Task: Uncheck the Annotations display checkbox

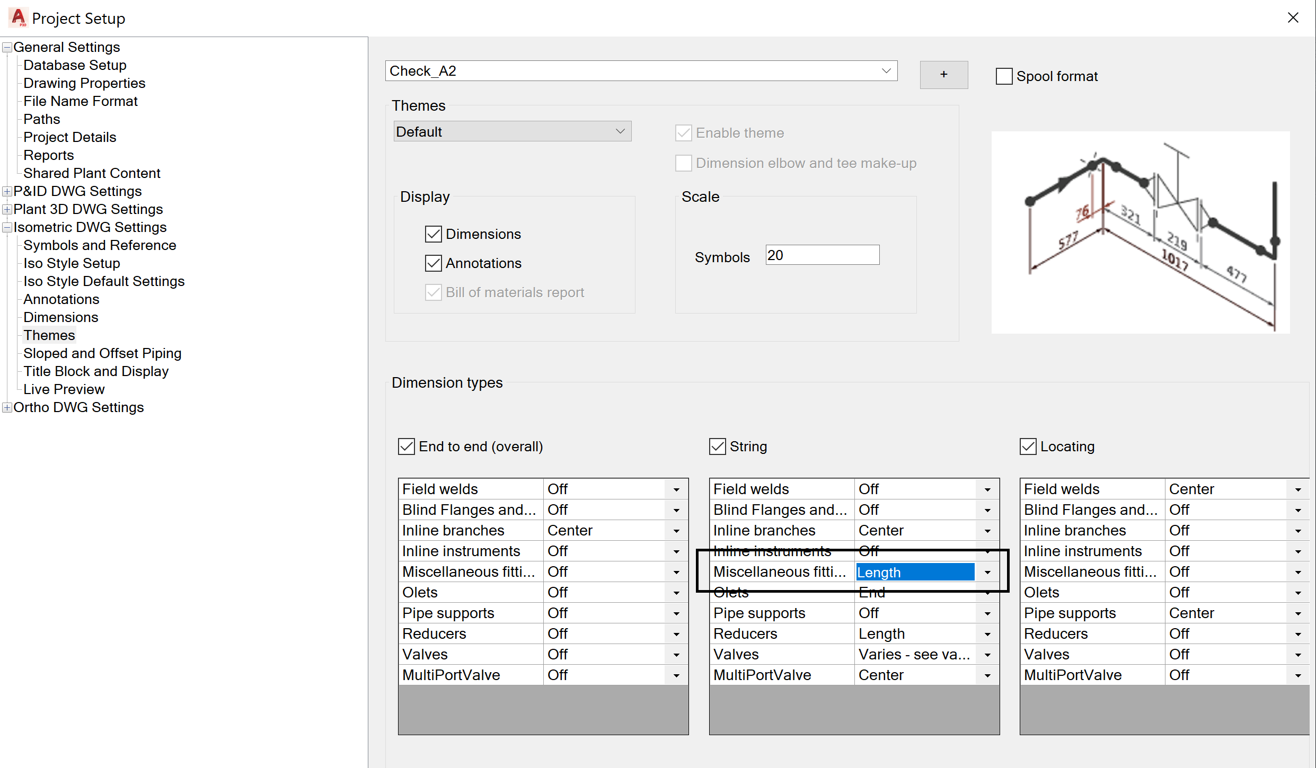Action: tap(434, 263)
